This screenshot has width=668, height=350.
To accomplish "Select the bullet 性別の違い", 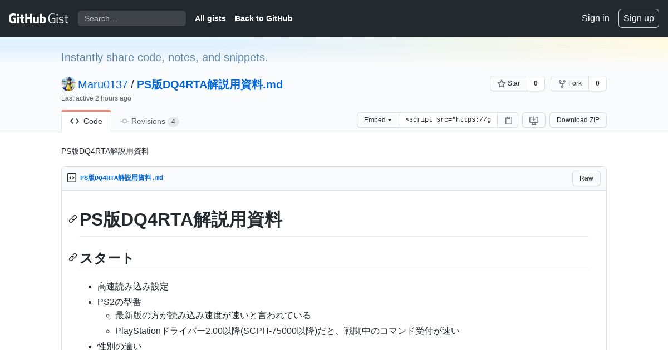I will 120,346.
